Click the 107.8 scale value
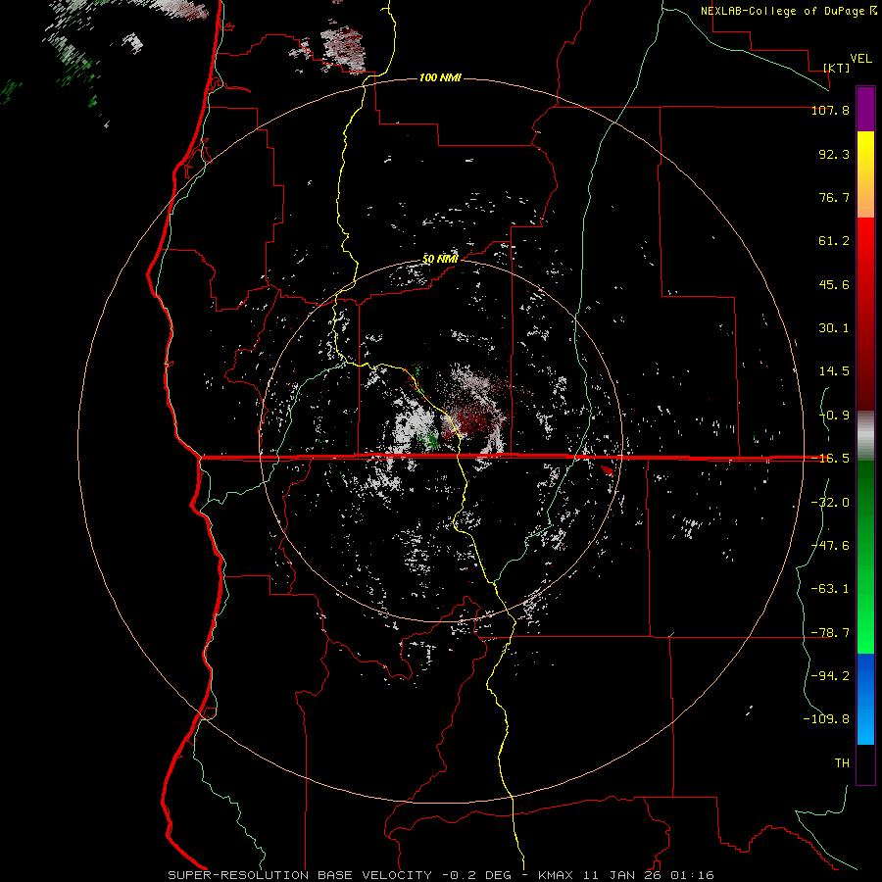Screen dimensions: 882x882 [x=830, y=110]
